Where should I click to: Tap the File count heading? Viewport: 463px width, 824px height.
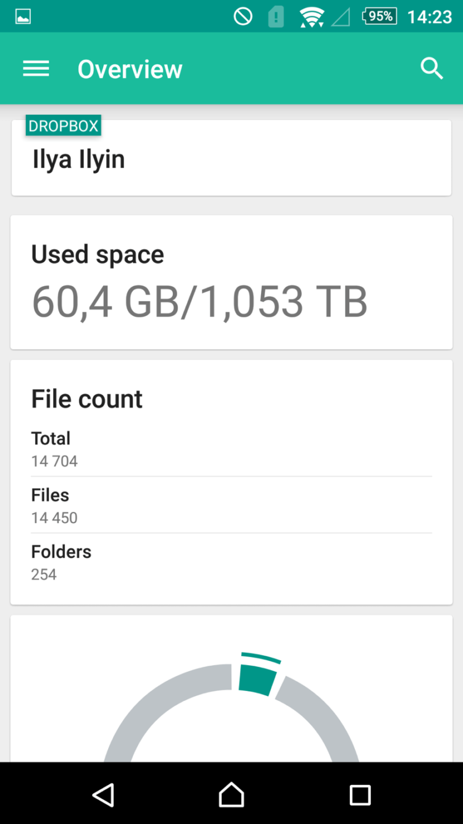(87, 399)
